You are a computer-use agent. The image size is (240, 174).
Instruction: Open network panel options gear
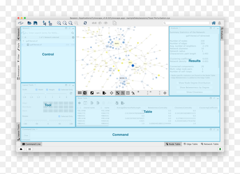tap(73, 37)
